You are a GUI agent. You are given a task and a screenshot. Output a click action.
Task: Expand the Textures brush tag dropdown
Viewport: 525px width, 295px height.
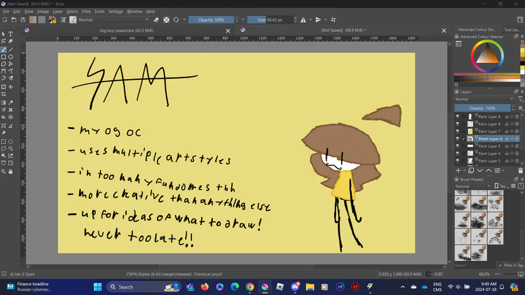[473, 186]
